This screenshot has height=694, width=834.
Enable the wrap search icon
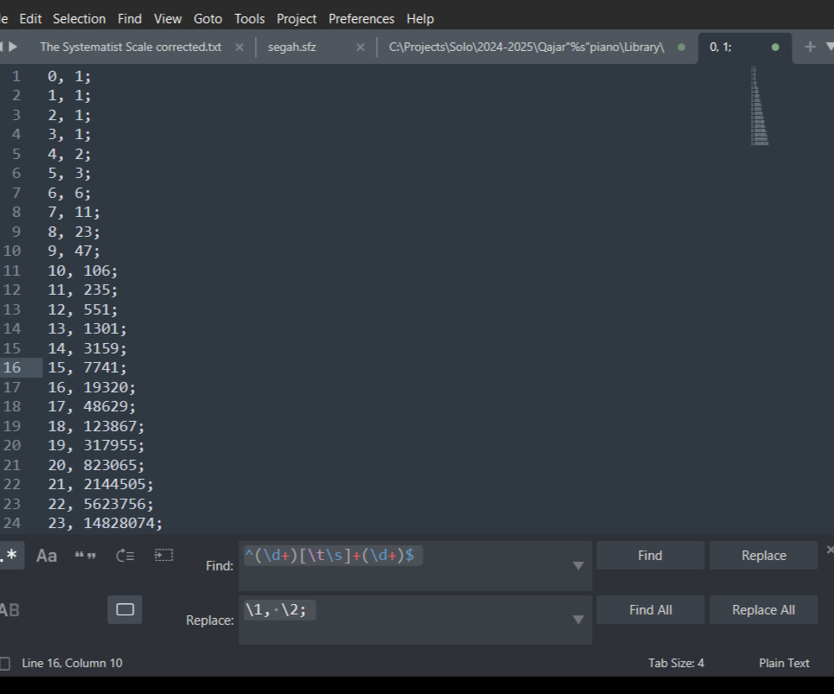pyautogui.click(x=125, y=556)
